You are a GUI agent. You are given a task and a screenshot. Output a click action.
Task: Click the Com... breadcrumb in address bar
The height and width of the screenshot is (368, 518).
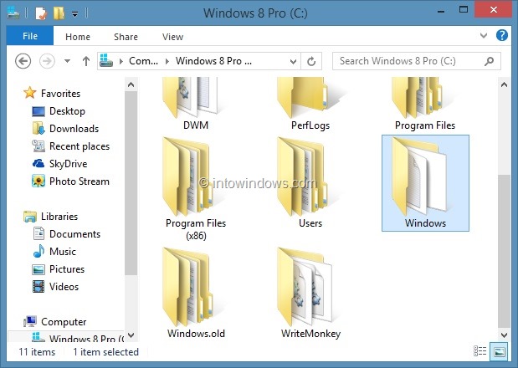tap(143, 61)
